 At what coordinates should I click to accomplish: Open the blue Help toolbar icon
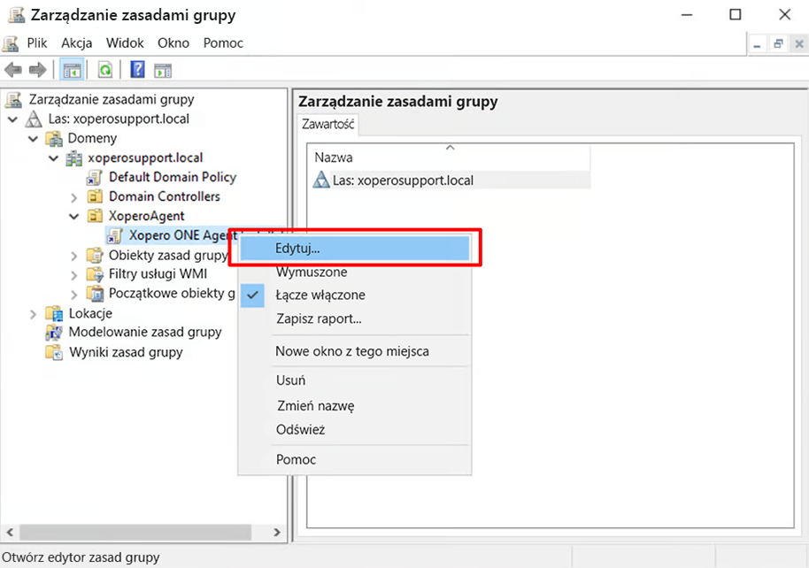click(x=138, y=70)
